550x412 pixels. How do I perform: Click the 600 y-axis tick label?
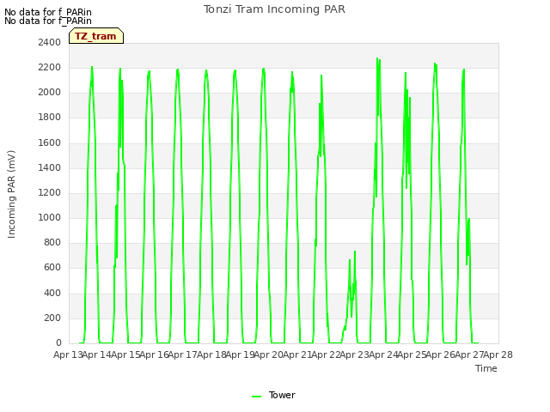pyautogui.click(x=52, y=267)
